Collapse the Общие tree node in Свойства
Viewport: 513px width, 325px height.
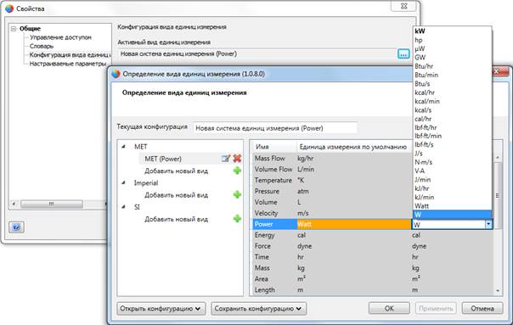14,29
